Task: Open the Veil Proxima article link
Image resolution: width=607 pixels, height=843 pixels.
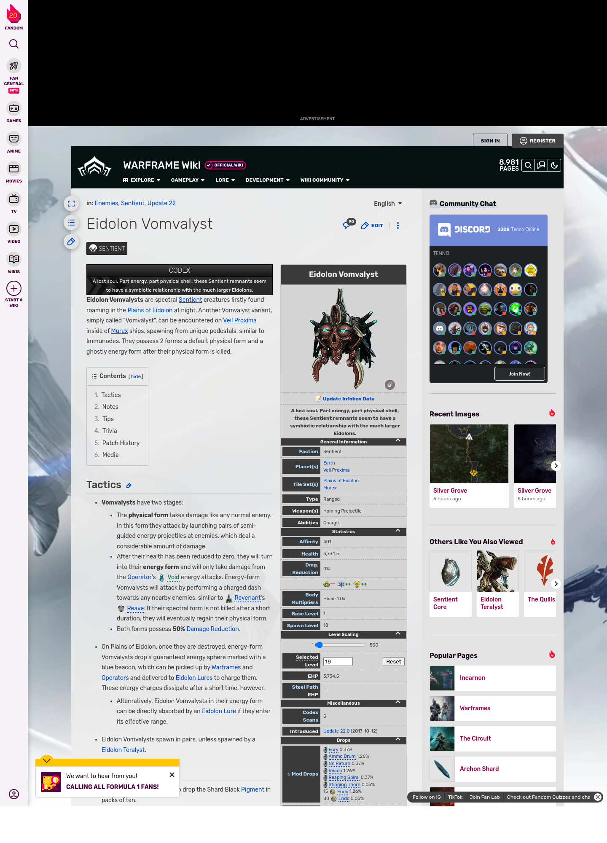Action: click(x=240, y=320)
